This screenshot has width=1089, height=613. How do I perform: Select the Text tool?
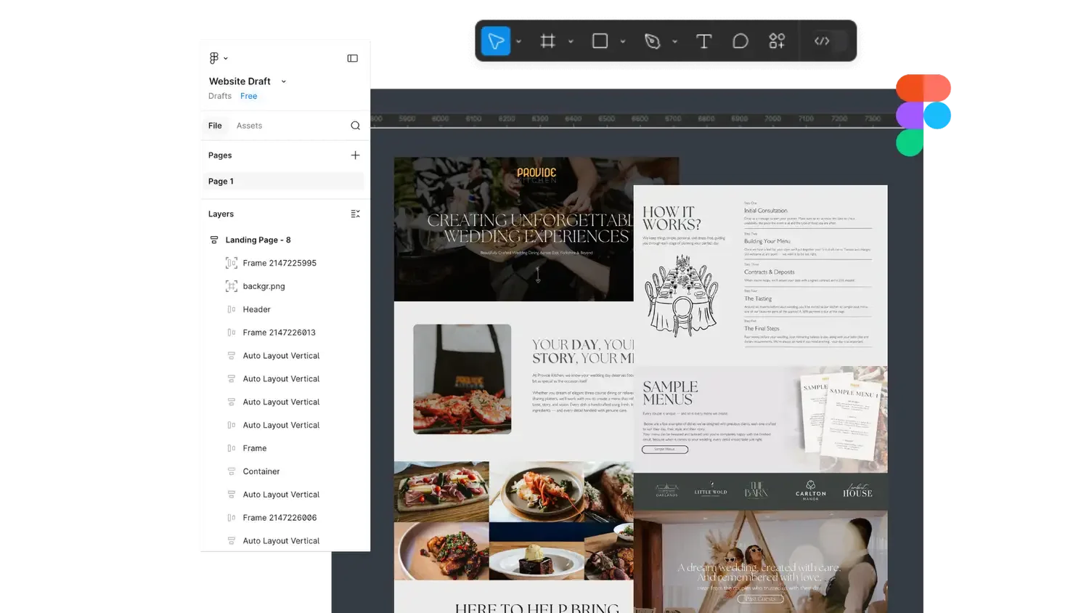click(703, 41)
